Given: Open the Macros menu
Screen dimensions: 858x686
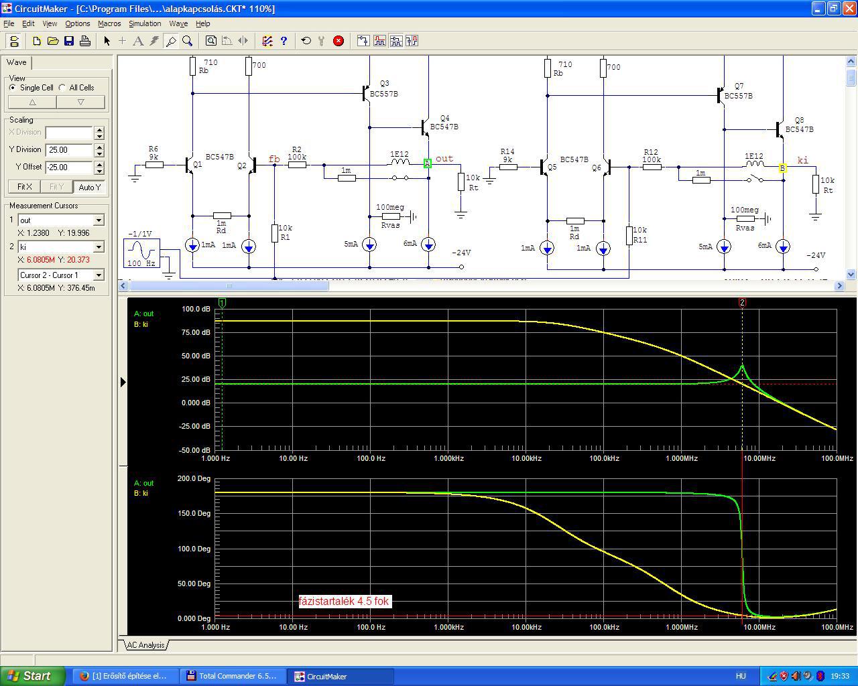Looking at the screenshot, I should (109, 23).
